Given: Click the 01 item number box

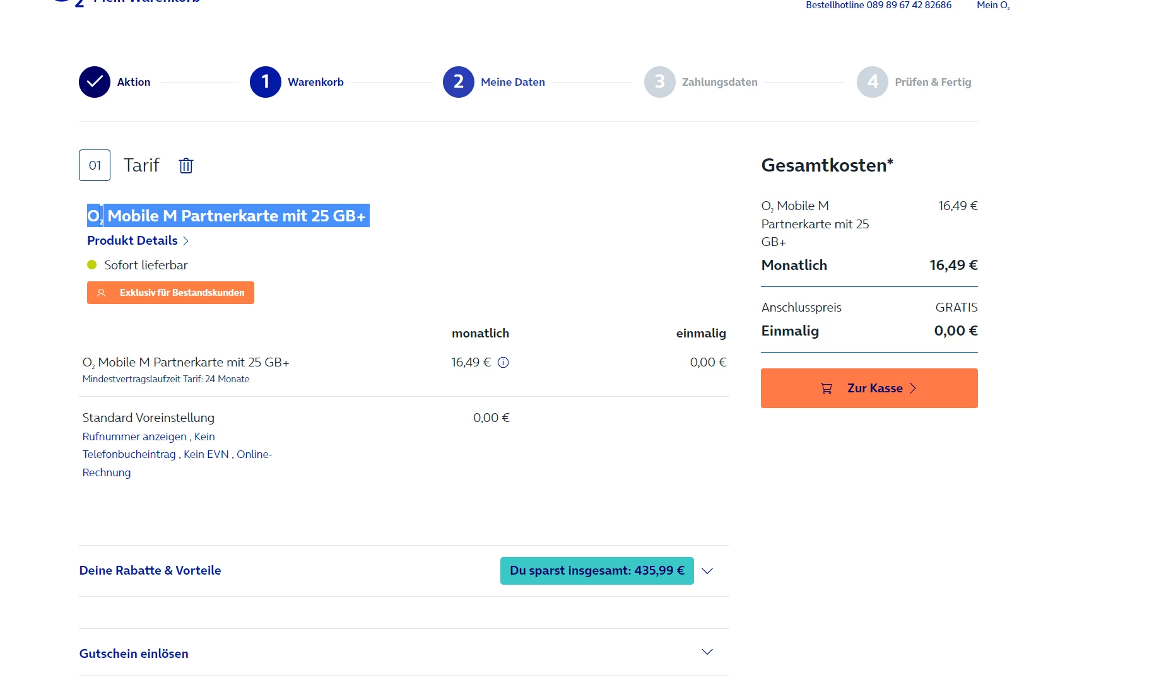Looking at the screenshot, I should 95,165.
